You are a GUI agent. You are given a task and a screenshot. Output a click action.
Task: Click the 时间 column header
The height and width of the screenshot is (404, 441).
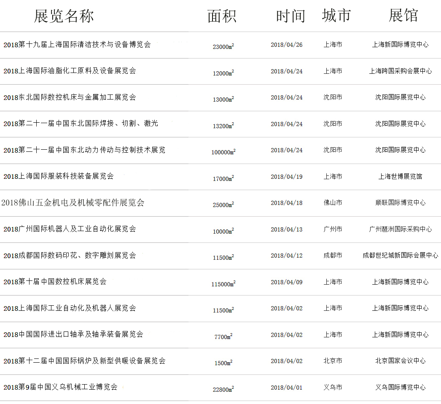coord(290,16)
